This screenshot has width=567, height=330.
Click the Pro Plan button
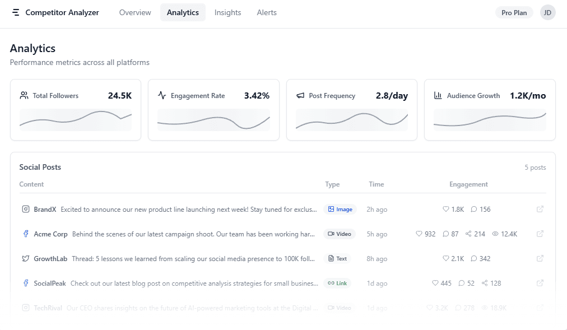coord(513,12)
